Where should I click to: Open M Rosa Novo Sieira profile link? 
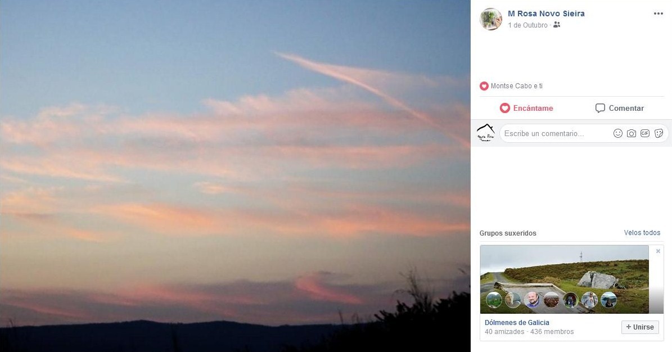[x=546, y=13]
